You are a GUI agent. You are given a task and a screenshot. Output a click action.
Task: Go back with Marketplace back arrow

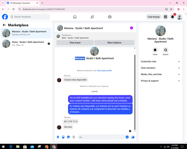pos(4,25)
